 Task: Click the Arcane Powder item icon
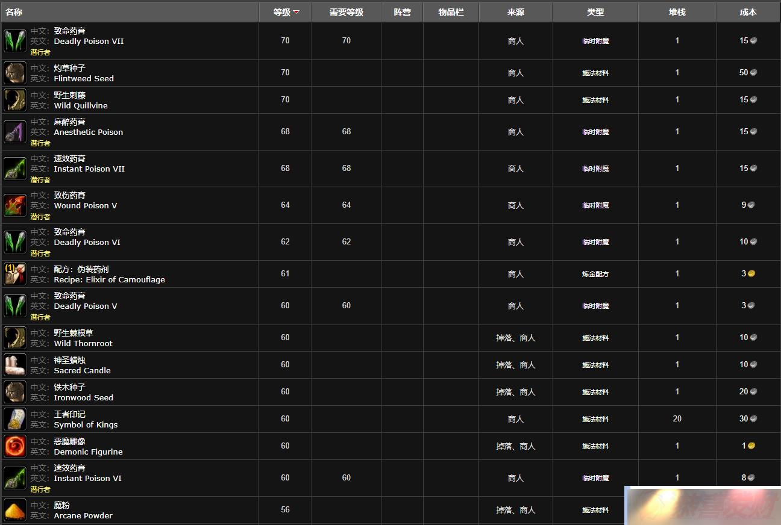(x=15, y=510)
